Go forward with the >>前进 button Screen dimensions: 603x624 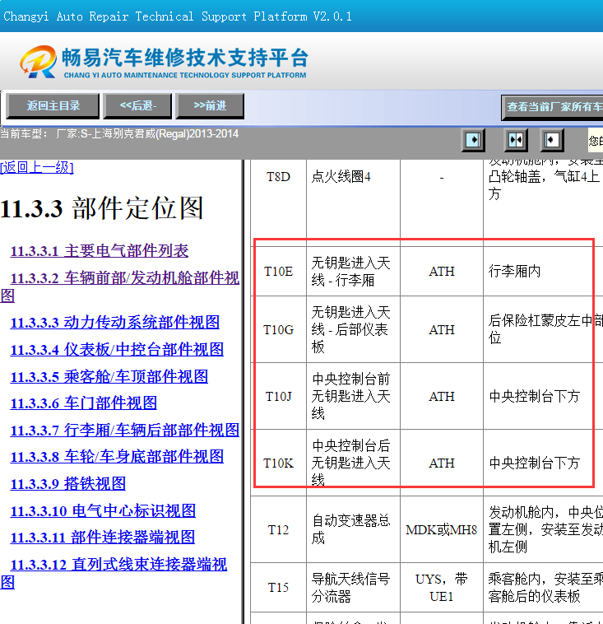(x=210, y=106)
